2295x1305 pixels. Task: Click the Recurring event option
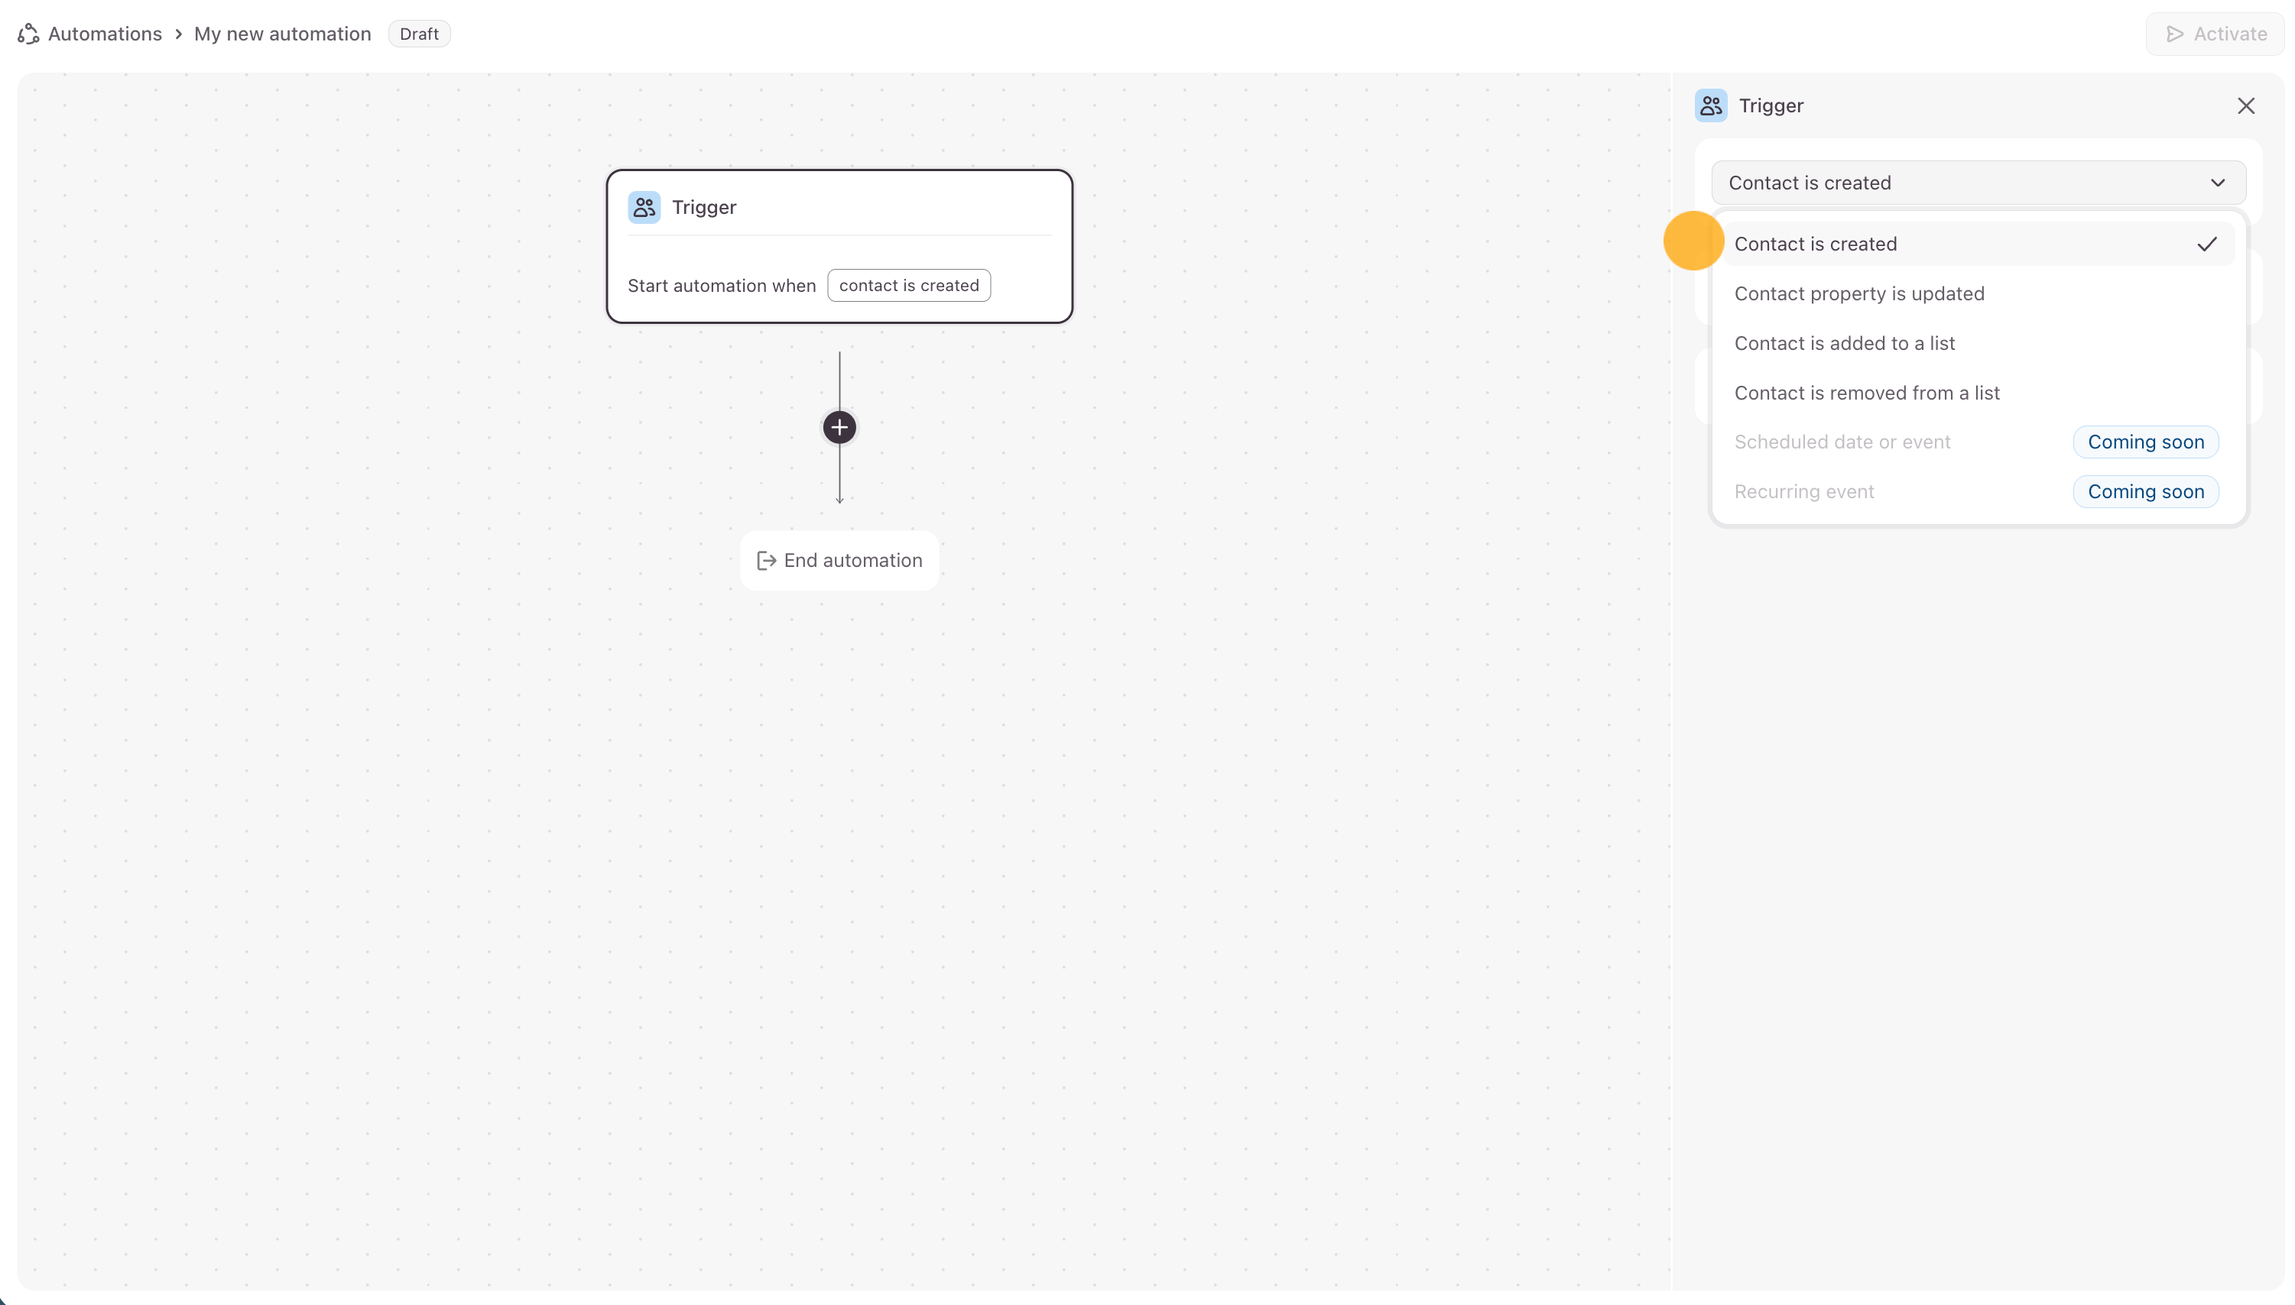click(1803, 492)
